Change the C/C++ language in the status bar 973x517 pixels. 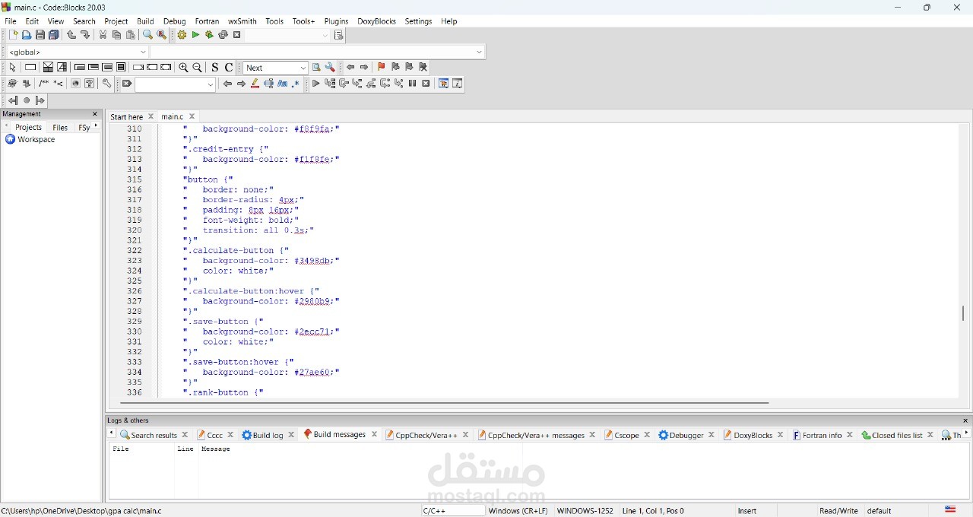coord(452,511)
